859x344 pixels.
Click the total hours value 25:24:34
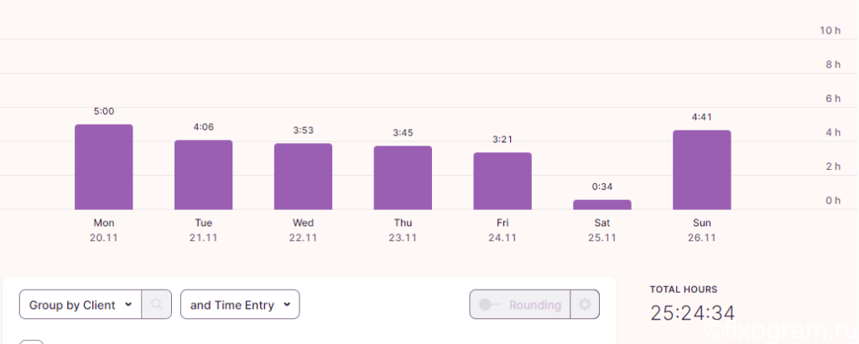tap(692, 313)
